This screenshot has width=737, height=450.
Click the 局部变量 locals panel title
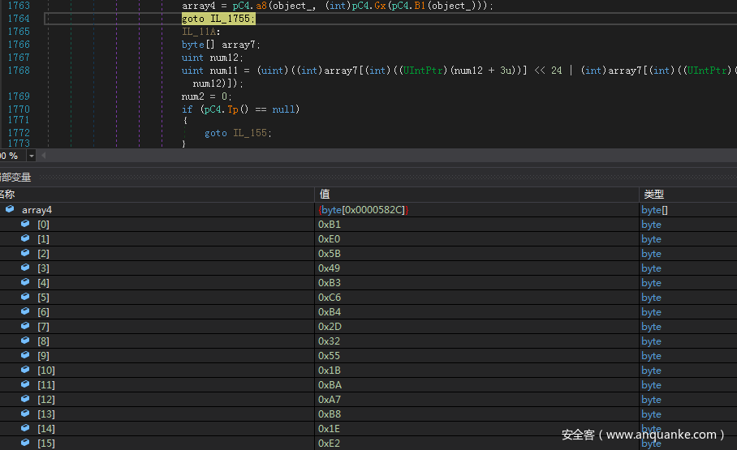tap(15, 177)
